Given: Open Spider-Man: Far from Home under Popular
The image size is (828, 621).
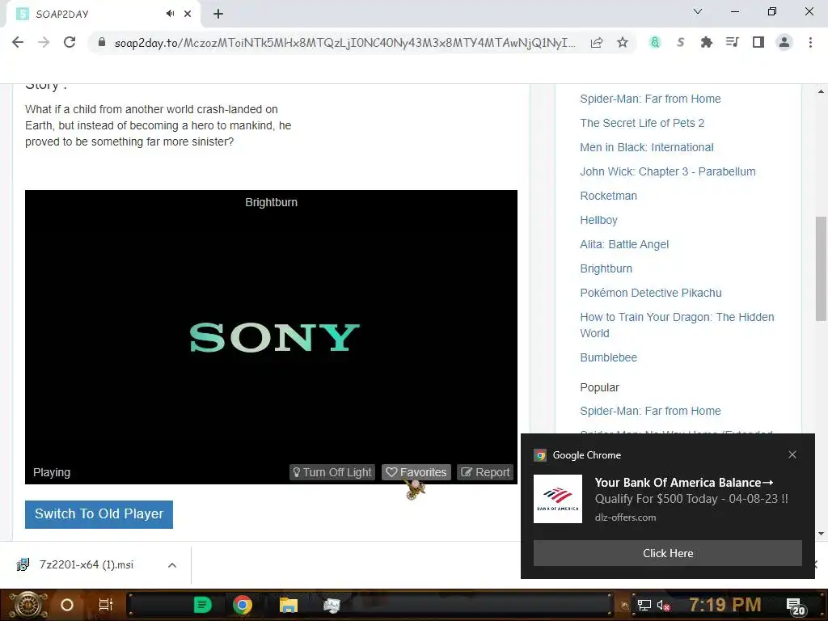Looking at the screenshot, I should pyautogui.click(x=650, y=411).
